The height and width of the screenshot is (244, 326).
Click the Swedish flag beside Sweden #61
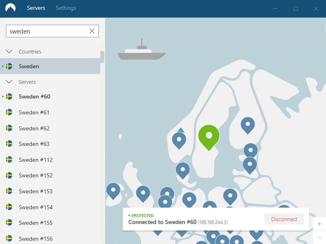pos(9,112)
